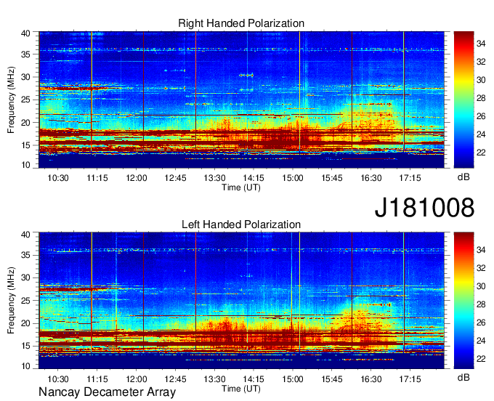Click the 14:15 time tick on right-handed plot
The image size is (494, 401).
point(254,178)
